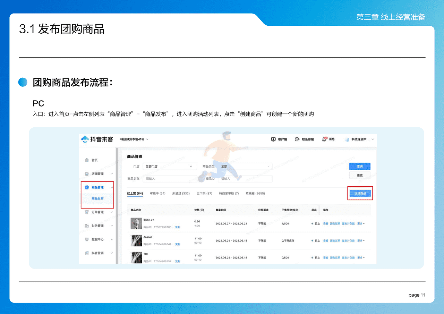Image resolution: width=444 pixels, height=314 pixels.
Task: Click the 0/不限库存 stock cell
Action: click(x=288, y=241)
